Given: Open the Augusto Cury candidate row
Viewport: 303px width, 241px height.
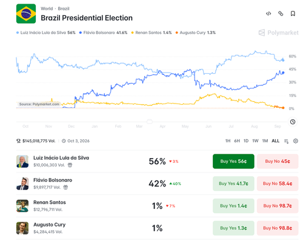Looking at the screenshot, I should click(157, 228).
